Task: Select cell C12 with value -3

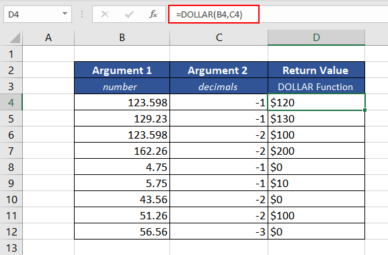Action: point(219,231)
